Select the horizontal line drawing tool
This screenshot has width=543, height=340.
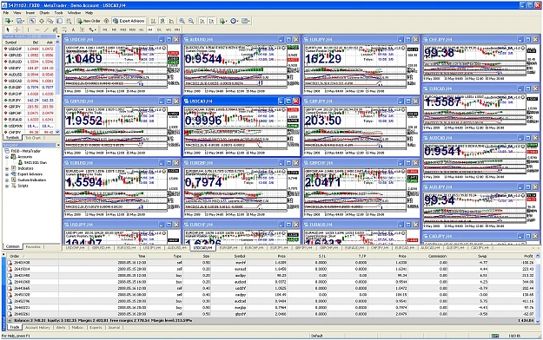click(x=37, y=29)
